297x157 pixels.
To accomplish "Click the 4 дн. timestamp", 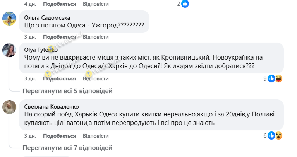I will pos(30,4).
